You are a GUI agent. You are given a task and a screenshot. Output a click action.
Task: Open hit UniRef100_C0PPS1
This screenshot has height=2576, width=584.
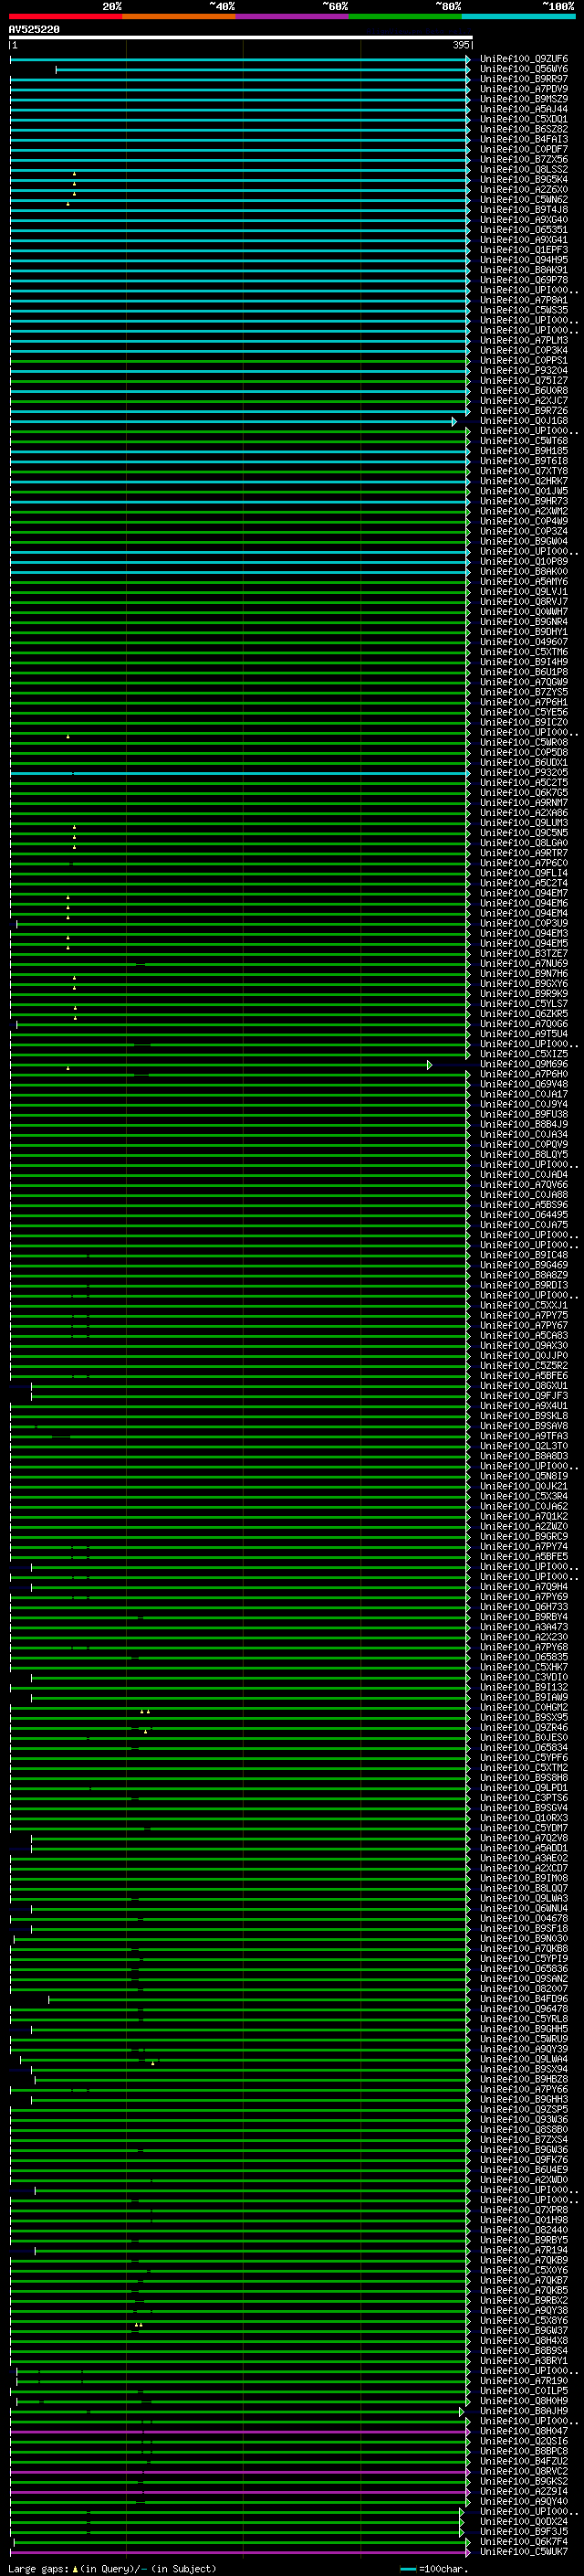coord(523,360)
